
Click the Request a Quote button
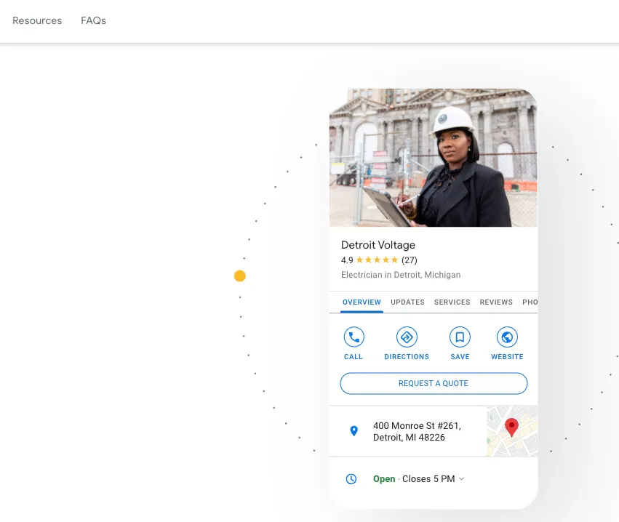tap(434, 384)
